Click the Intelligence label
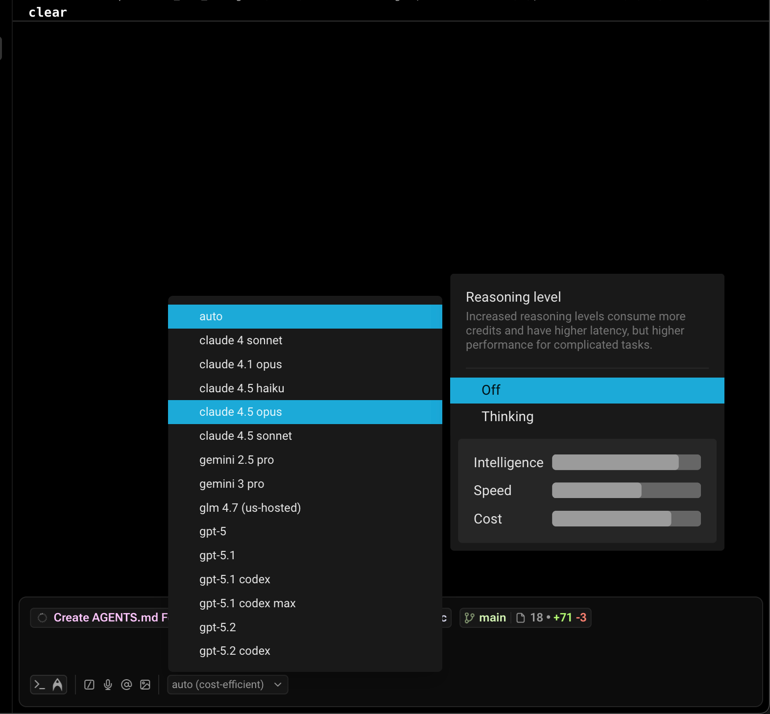 (x=508, y=463)
